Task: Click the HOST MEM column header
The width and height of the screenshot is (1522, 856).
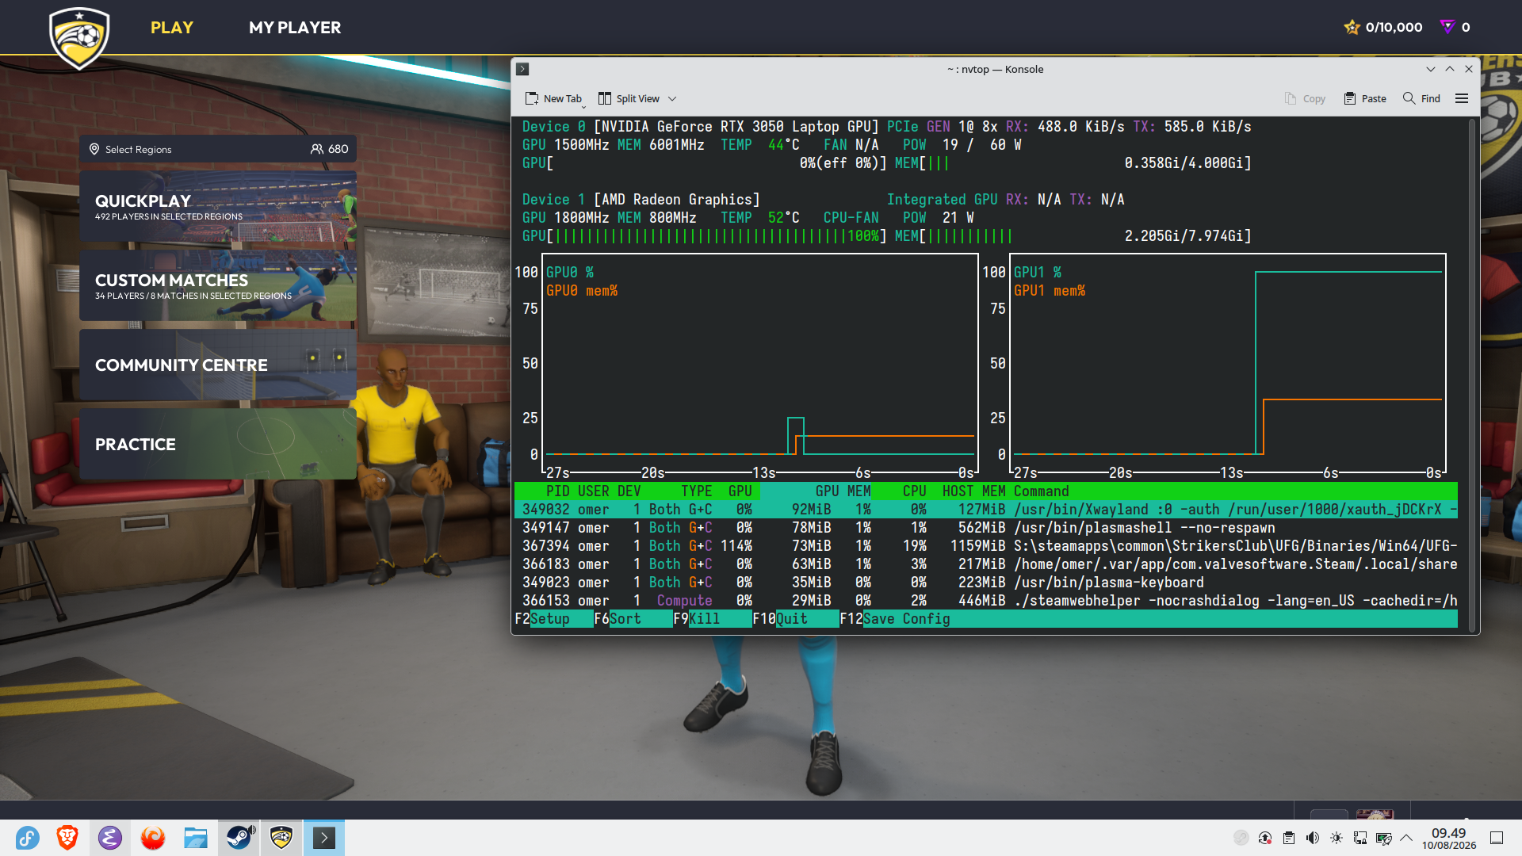Action: [x=974, y=491]
